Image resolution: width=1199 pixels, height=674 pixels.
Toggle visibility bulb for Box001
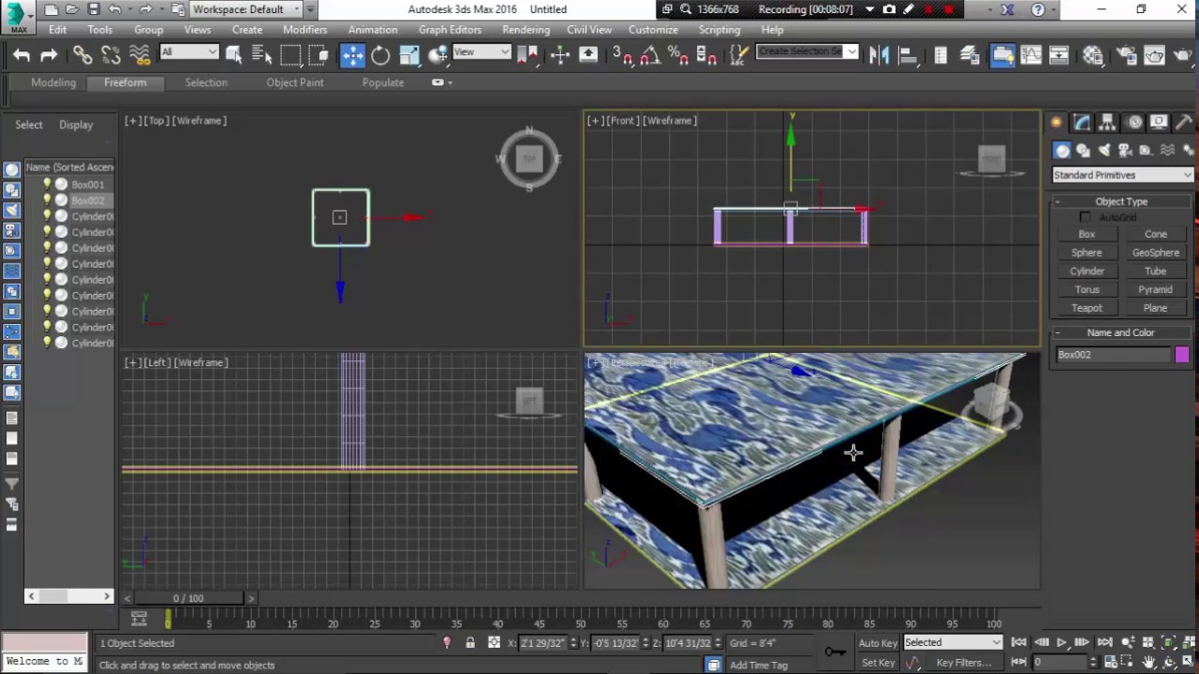point(47,184)
